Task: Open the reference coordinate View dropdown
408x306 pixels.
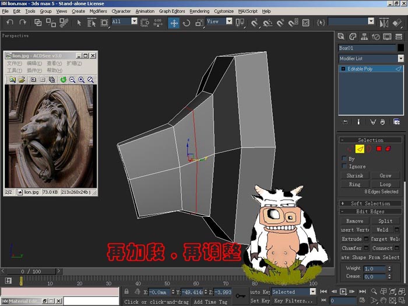Action: click(229, 22)
